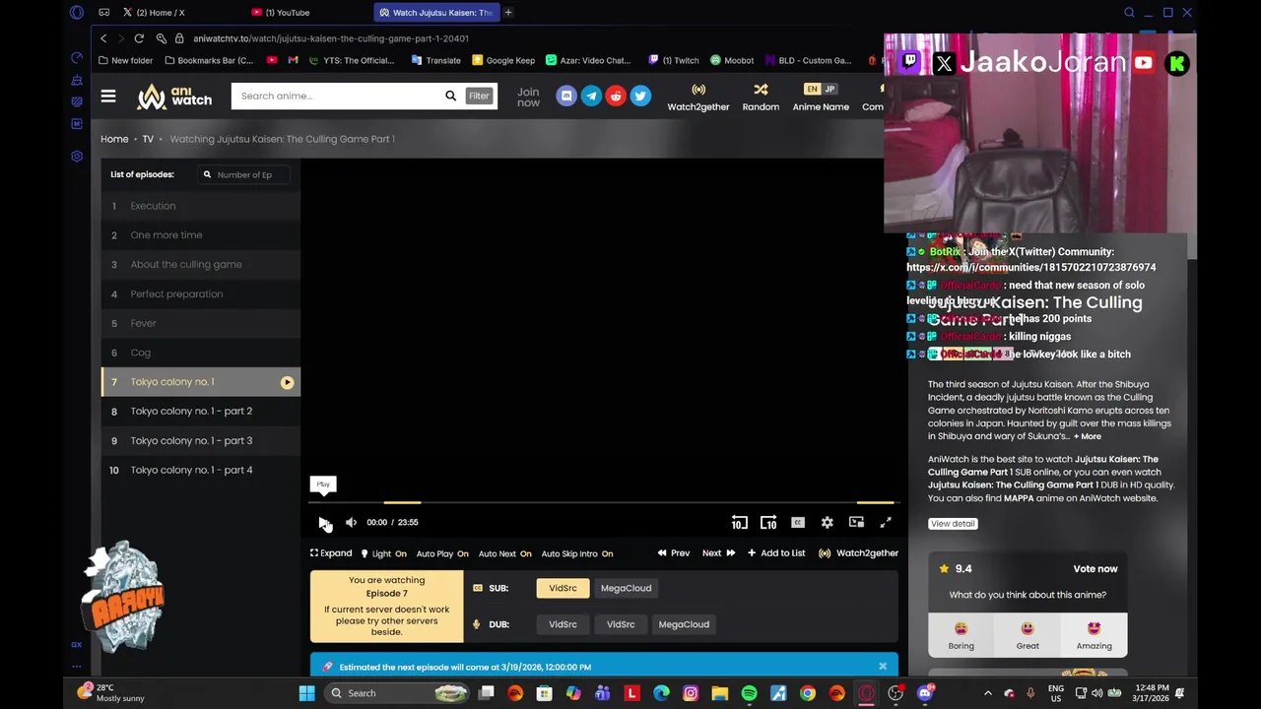Rate the anime as Amazing
The height and width of the screenshot is (709, 1261).
tap(1094, 635)
